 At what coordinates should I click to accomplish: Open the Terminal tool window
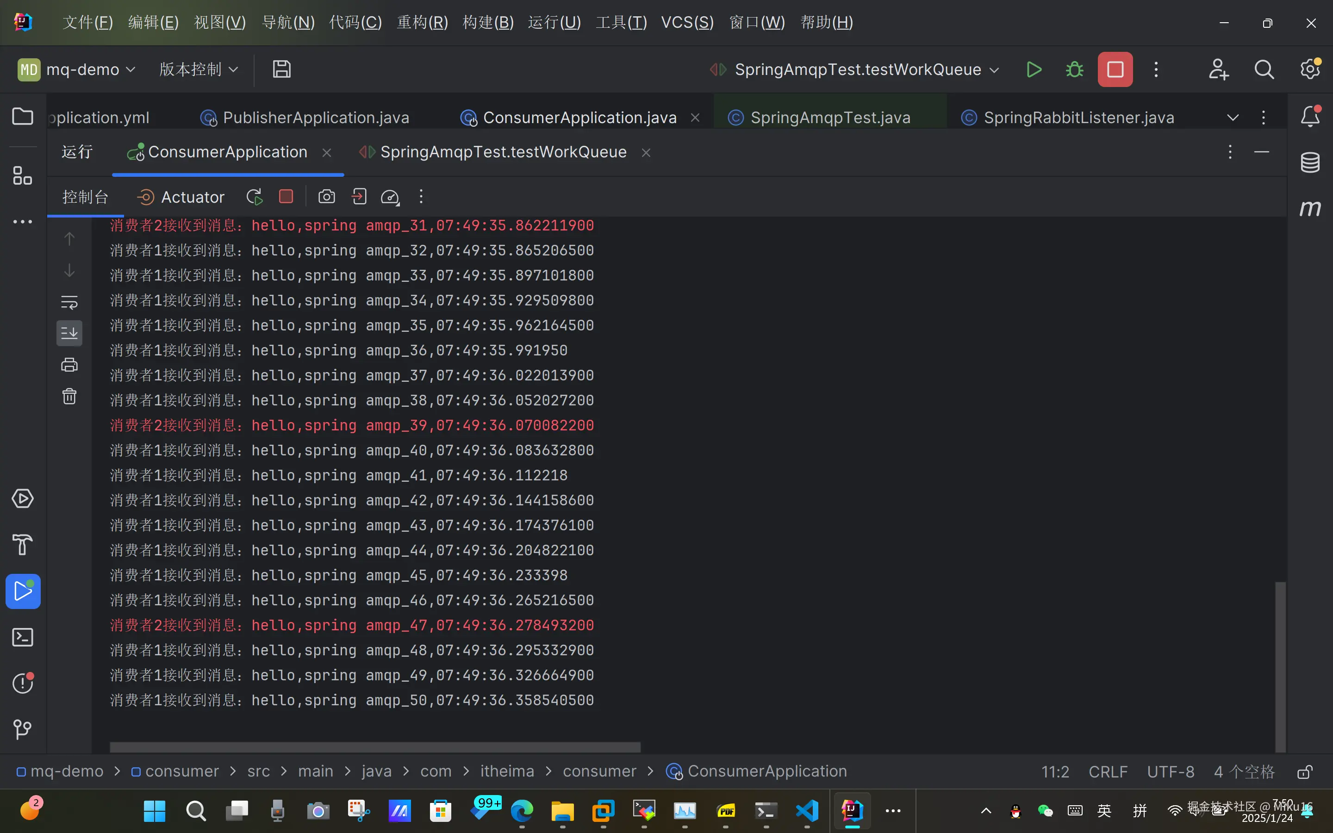coord(23,637)
